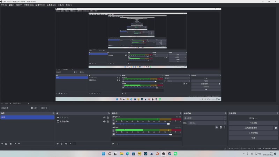Decrease transition duration with down stepper
This screenshot has width=279, height=157.
coord(225,124)
